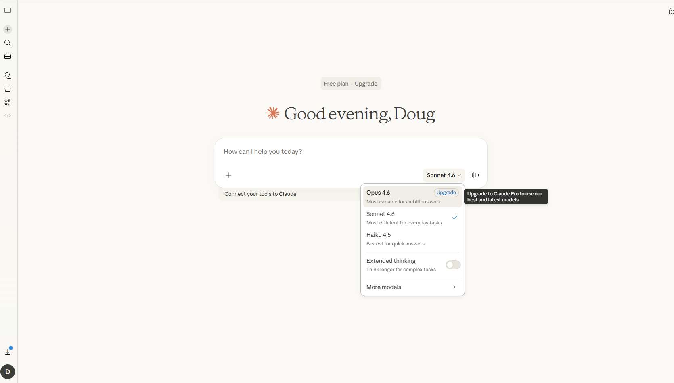The width and height of the screenshot is (674, 383).
Task: Start voice mode with waveform icon
Action: click(x=475, y=175)
